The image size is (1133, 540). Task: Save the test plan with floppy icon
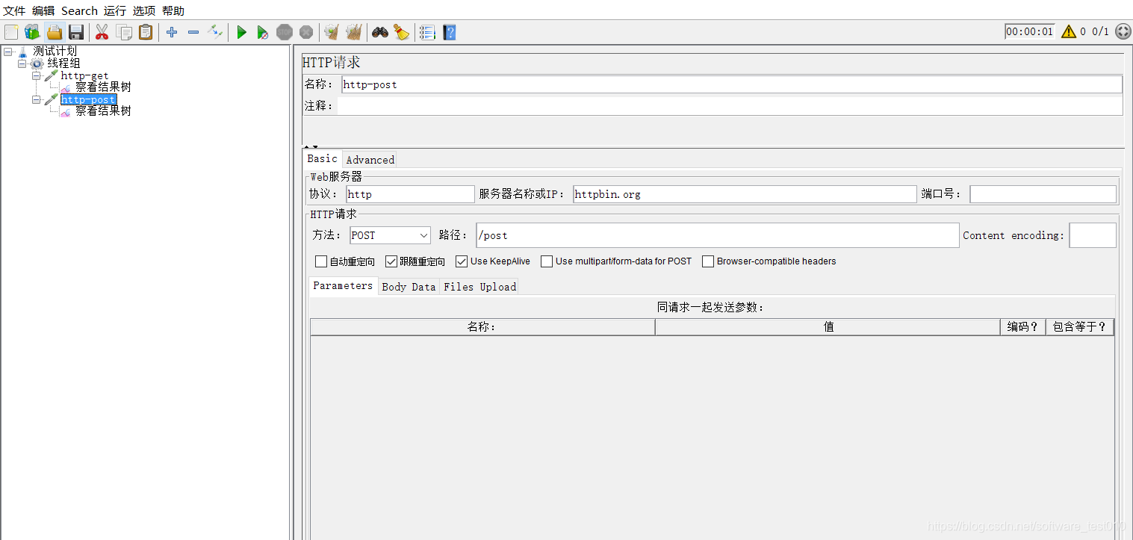[75, 31]
